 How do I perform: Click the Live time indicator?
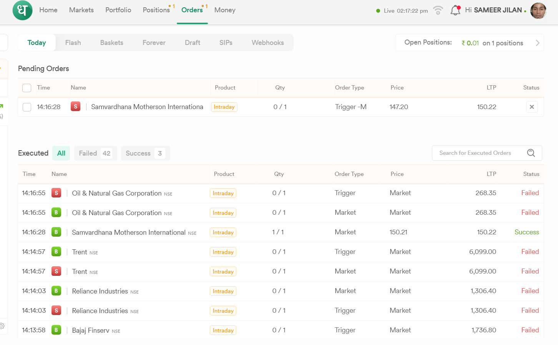tap(402, 11)
